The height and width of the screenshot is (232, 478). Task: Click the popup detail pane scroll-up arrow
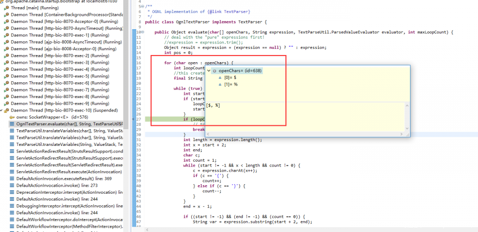pyautogui.click(x=407, y=105)
